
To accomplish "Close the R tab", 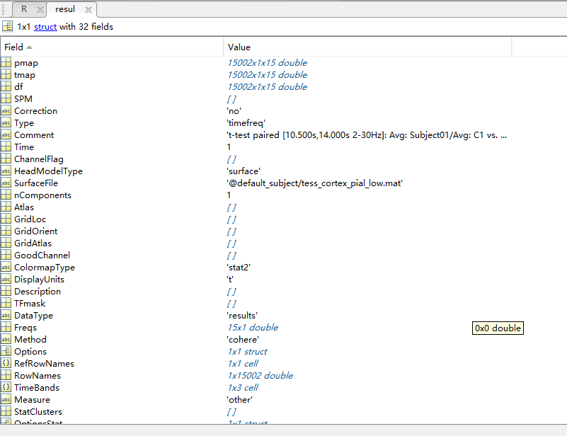I will (x=39, y=10).
